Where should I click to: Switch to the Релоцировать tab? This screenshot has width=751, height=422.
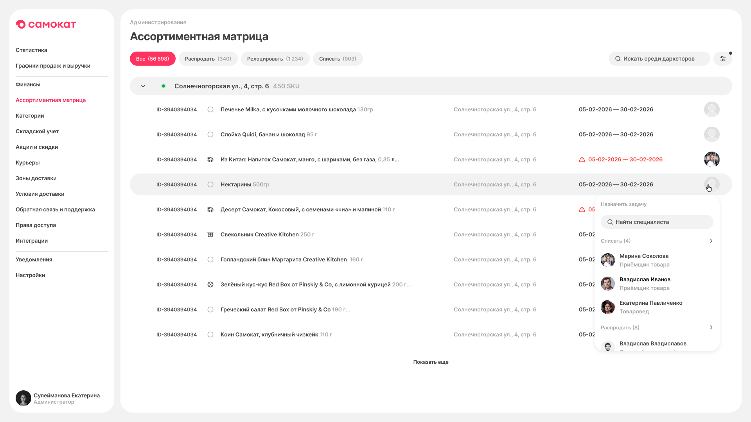click(275, 59)
